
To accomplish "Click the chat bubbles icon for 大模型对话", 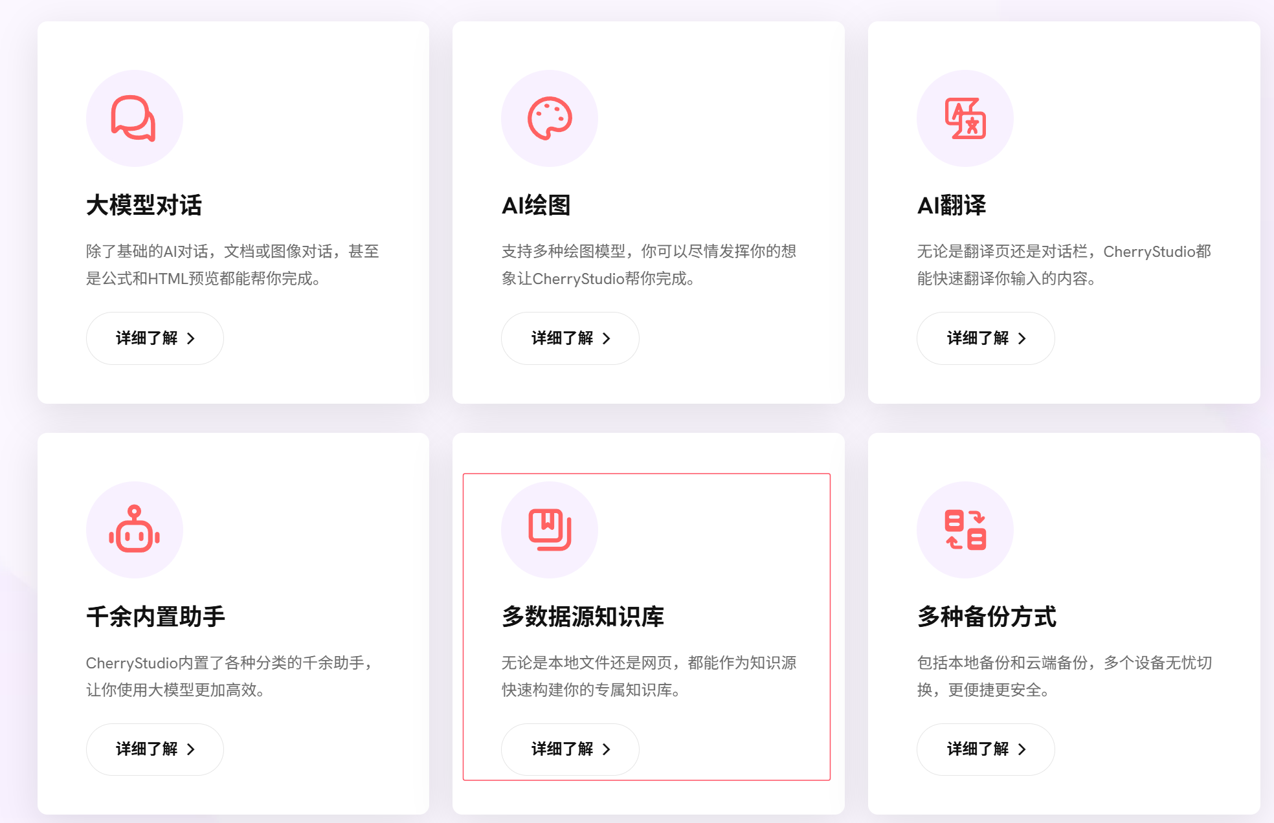I will 134,118.
